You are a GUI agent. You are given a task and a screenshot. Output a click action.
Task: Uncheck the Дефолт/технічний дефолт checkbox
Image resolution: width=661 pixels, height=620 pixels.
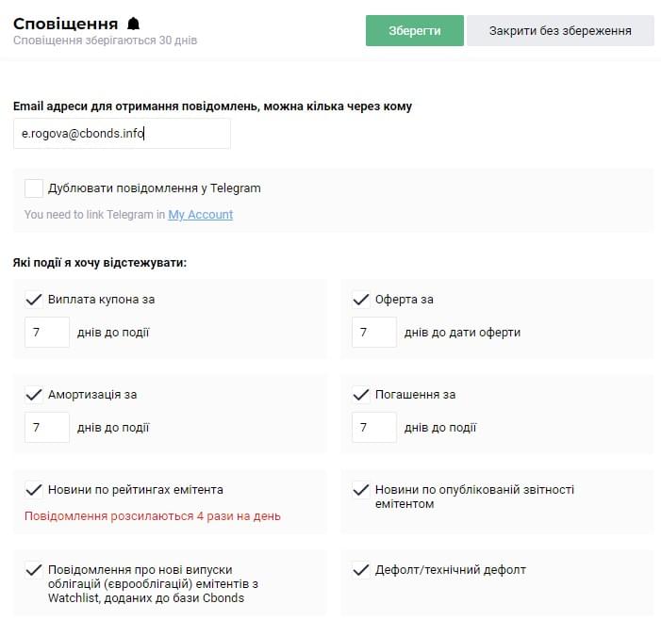[x=360, y=570]
